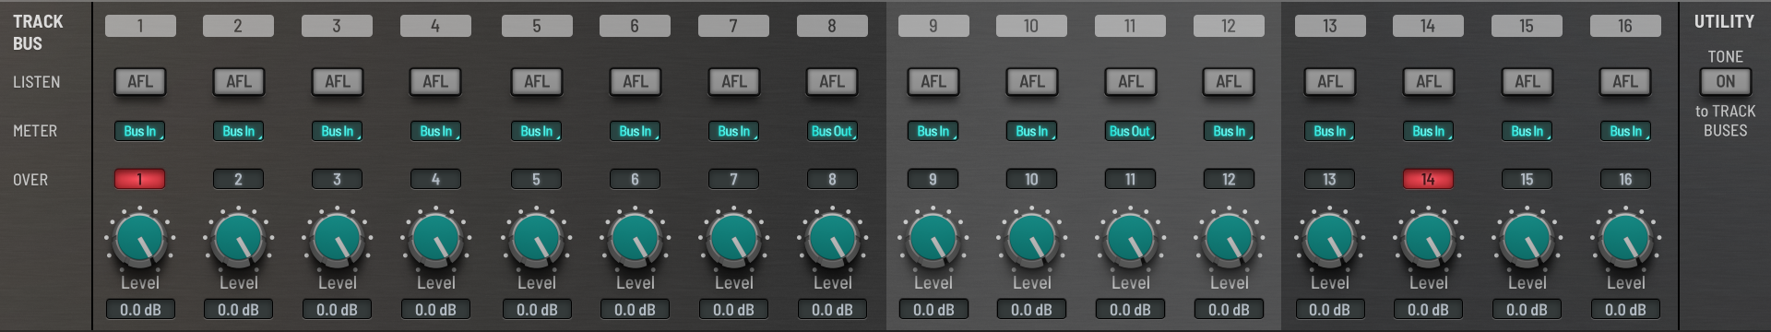
Task: Open meter source dropdown for bus 13
Action: coord(1330,131)
